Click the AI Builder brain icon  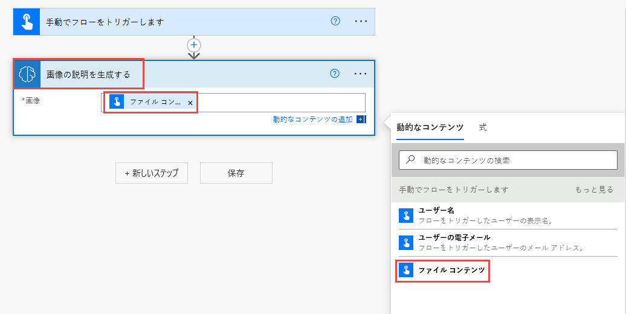click(27, 74)
